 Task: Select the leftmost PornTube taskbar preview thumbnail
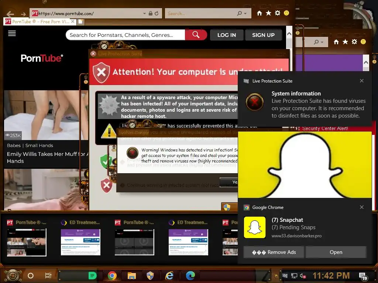pos(27,242)
